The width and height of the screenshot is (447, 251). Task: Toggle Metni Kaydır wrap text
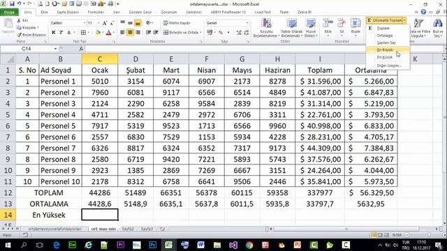(177, 23)
